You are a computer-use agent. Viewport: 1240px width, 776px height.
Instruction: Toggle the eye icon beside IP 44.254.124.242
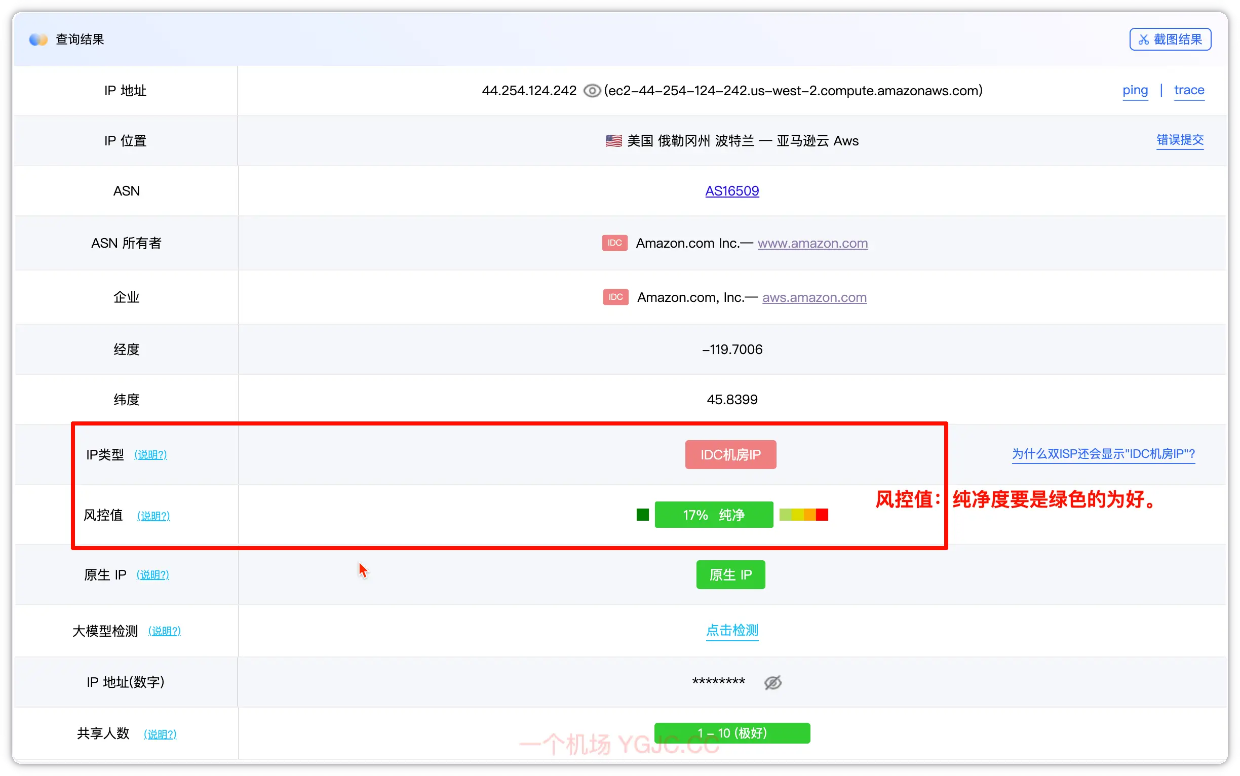pos(592,91)
